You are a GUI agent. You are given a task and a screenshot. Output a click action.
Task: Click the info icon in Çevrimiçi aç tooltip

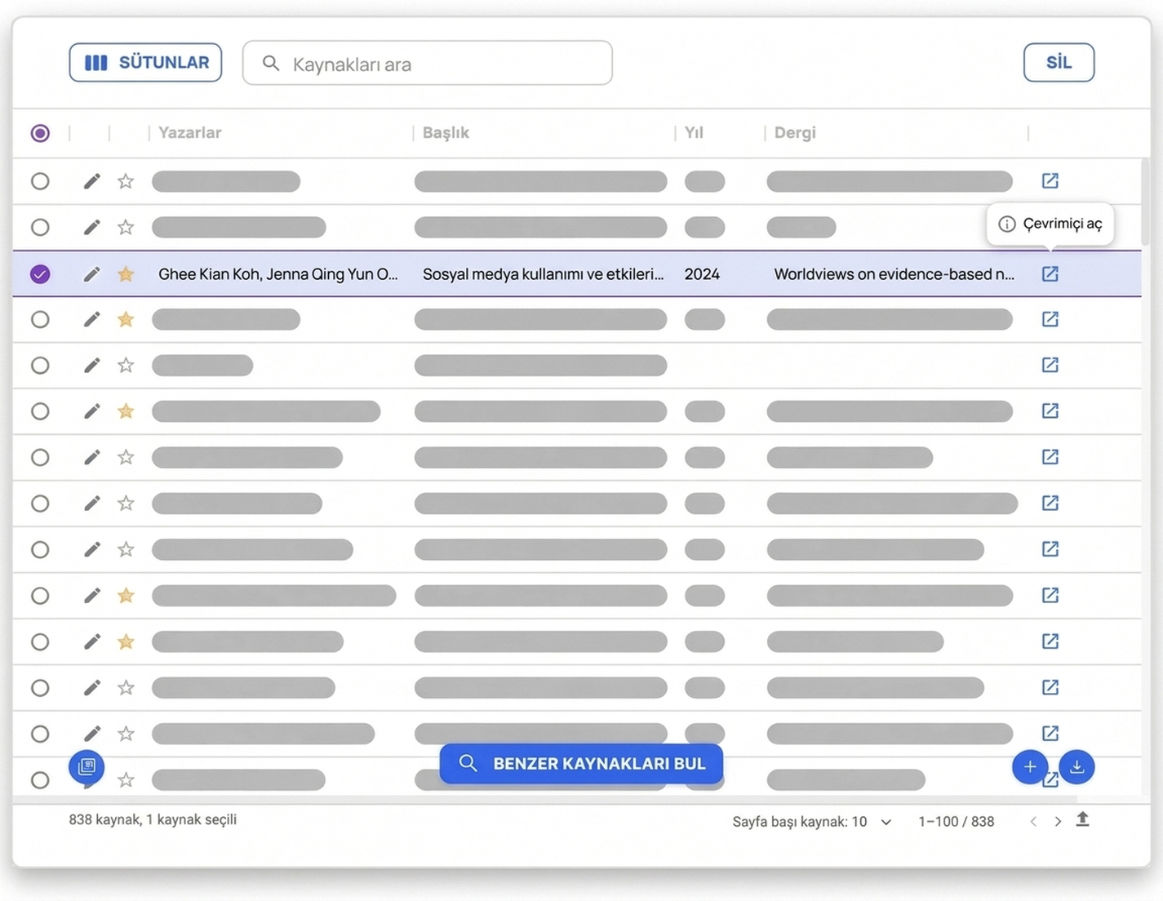pos(1007,224)
